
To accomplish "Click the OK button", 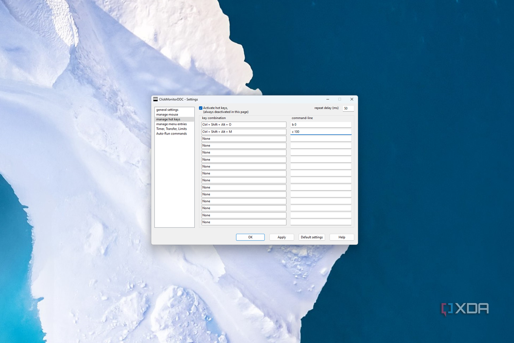I will 250,237.
